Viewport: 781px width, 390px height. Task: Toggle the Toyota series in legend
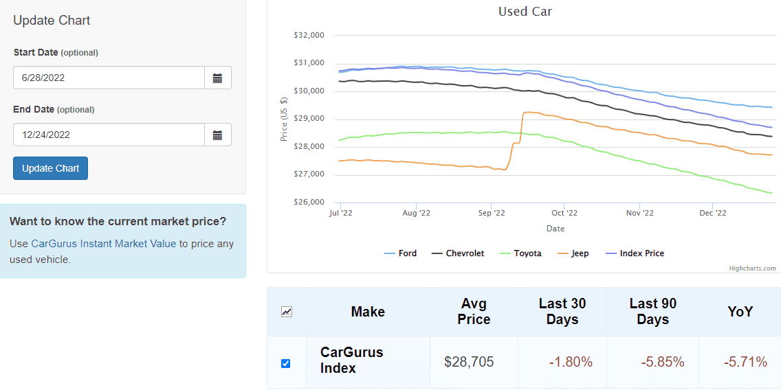520,253
